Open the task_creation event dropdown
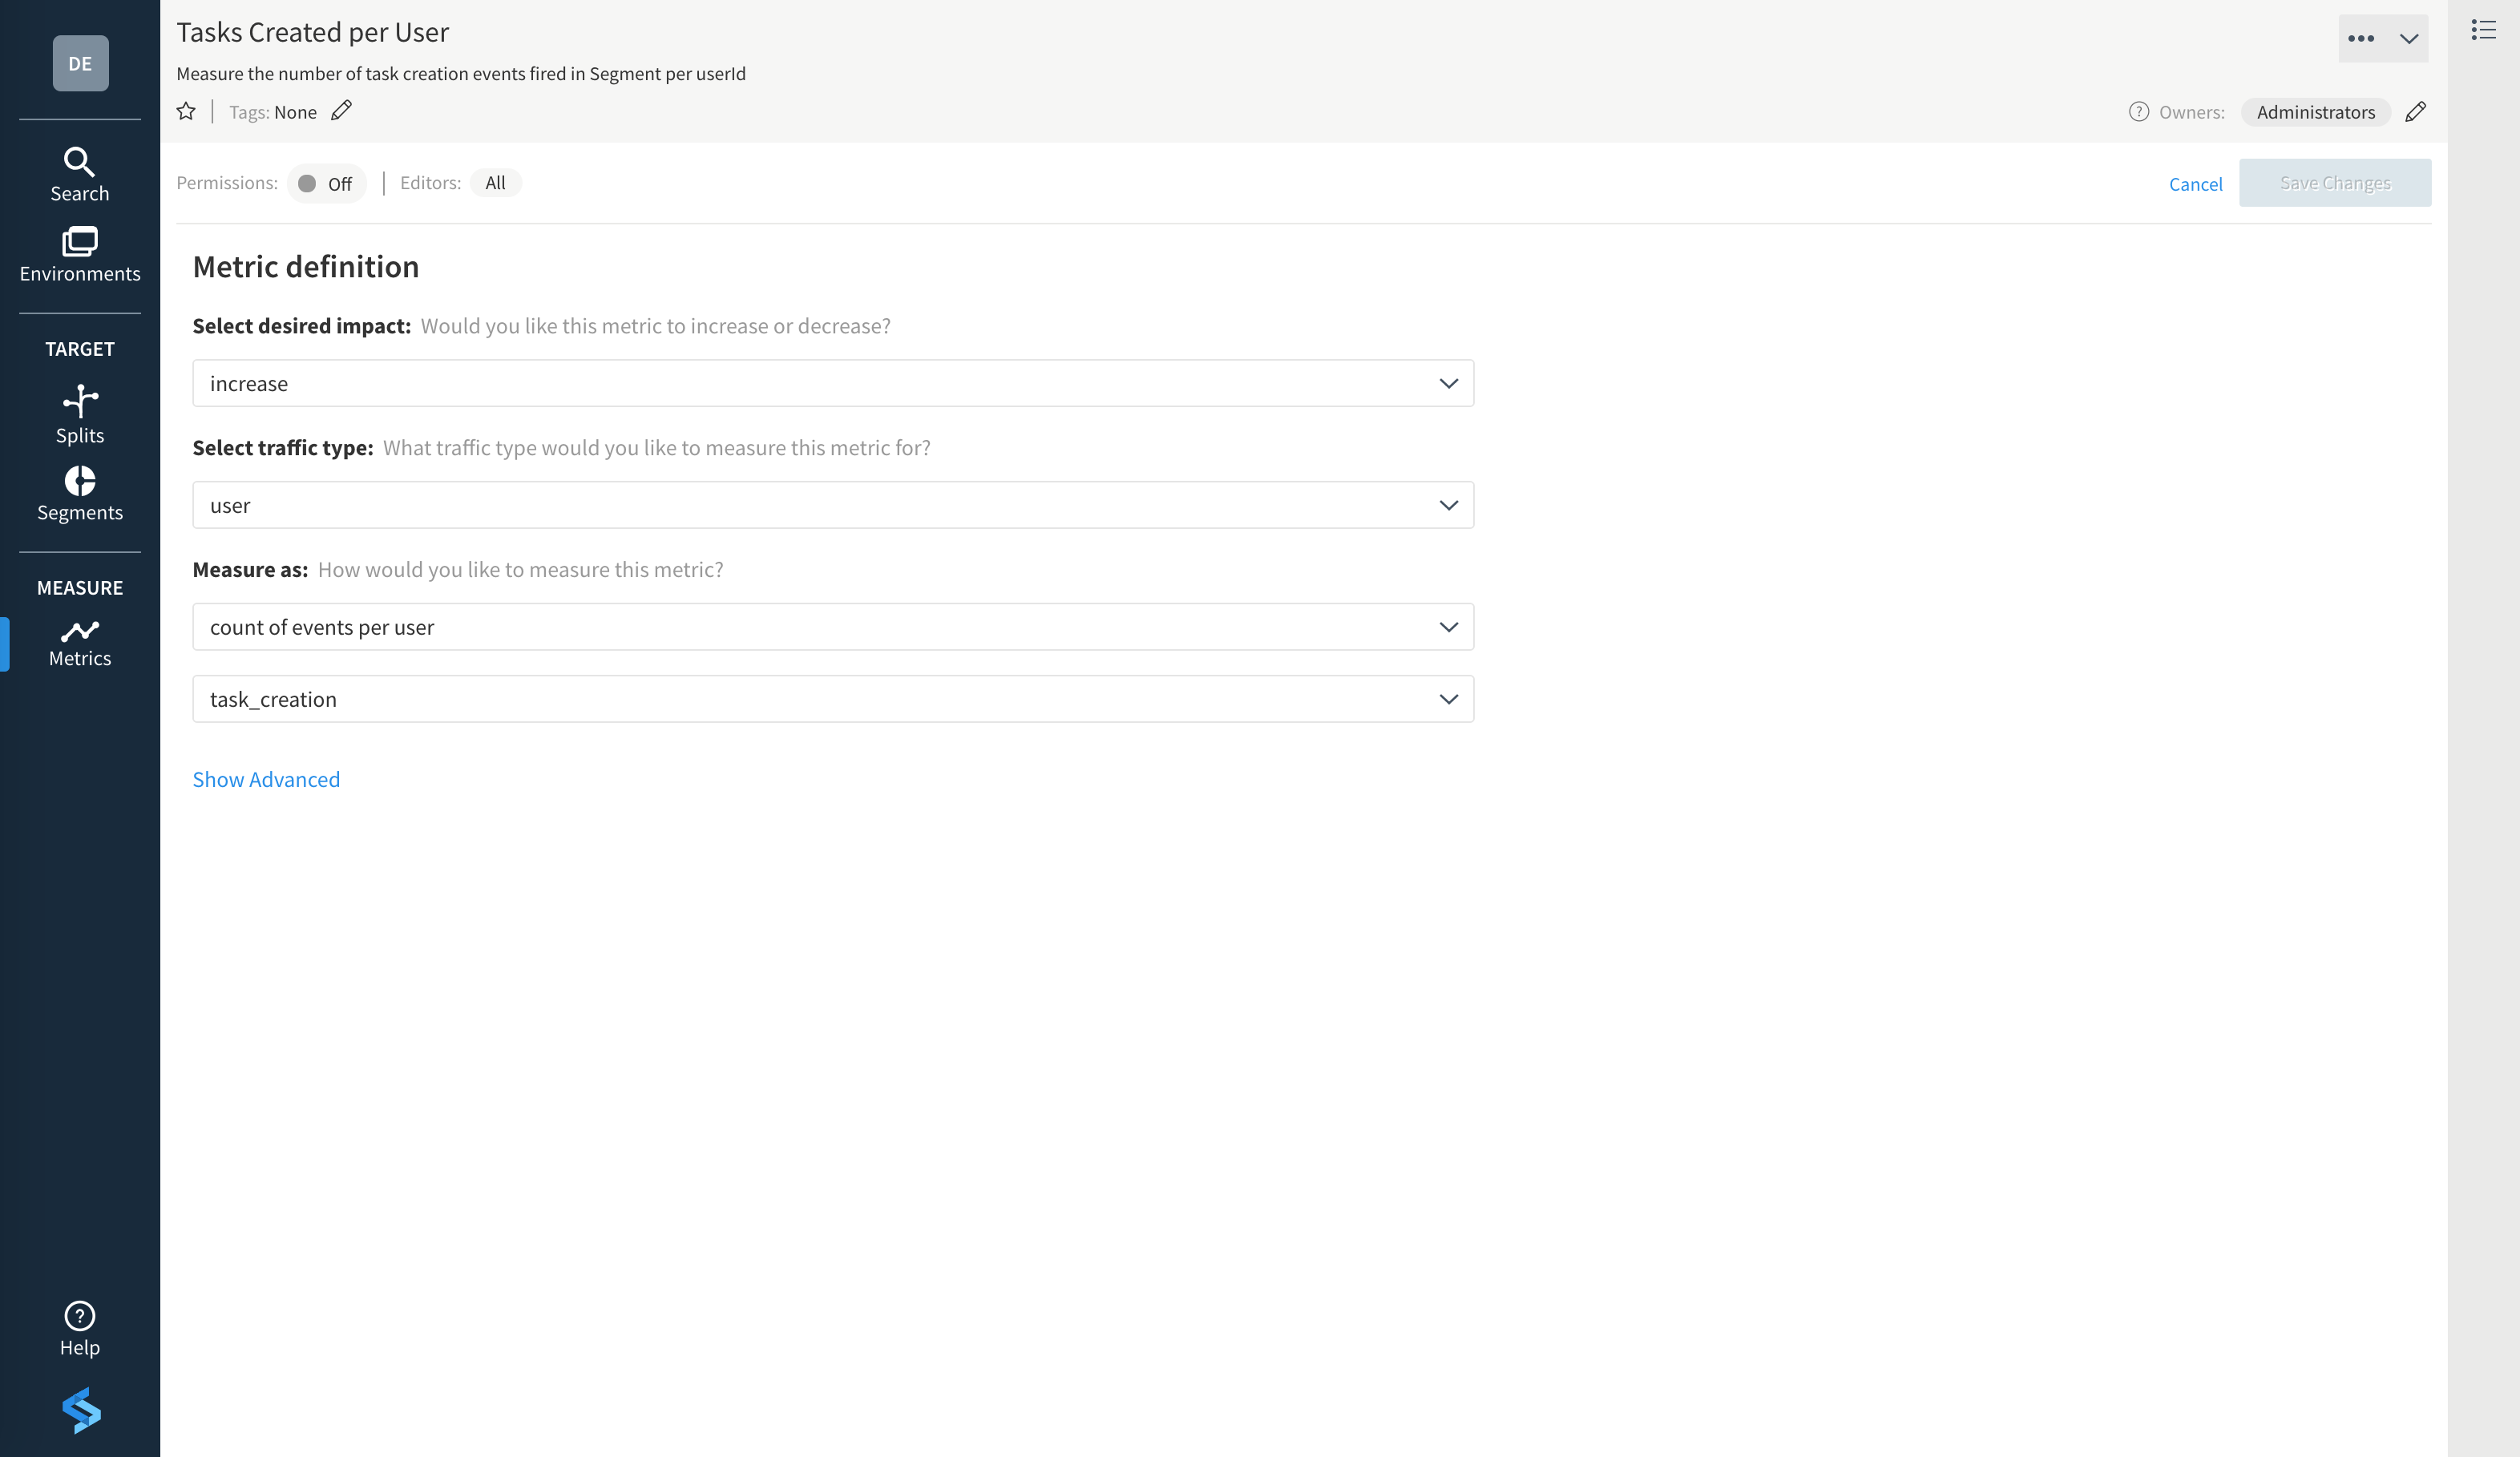Screen dimensions: 2520x1457 (x=833, y=699)
